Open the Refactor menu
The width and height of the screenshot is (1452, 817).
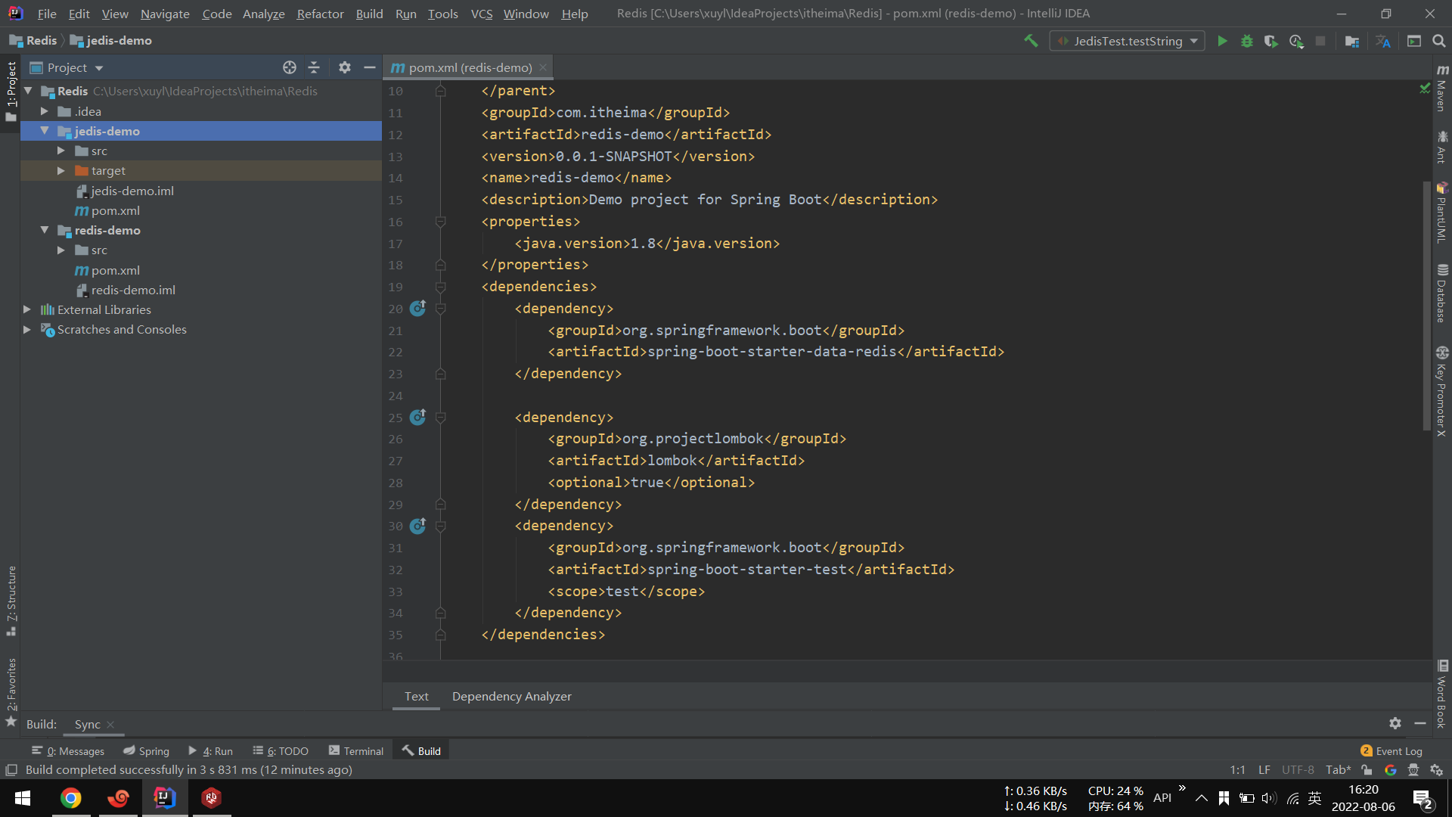pyautogui.click(x=320, y=14)
